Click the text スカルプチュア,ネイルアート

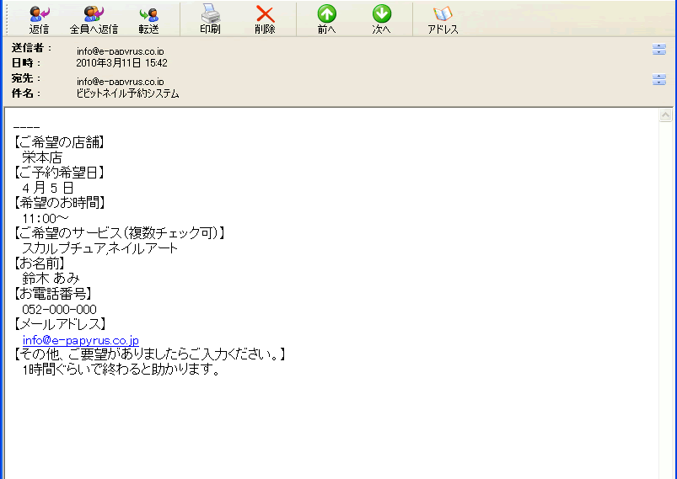99,248
